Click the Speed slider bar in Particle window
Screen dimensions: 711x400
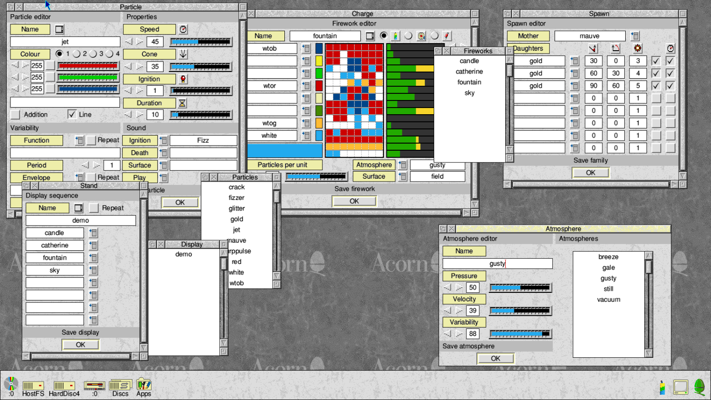coord(201,42)
